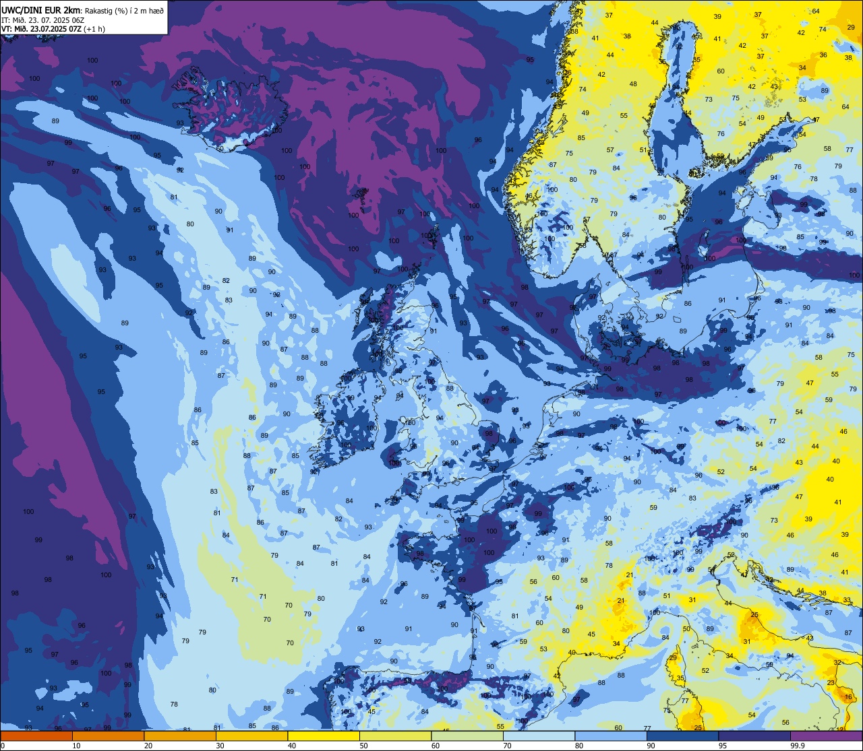Click the legend tick label "95"
Image resolution: width=863 pixels, height=751 pixels.
[723, 746]
